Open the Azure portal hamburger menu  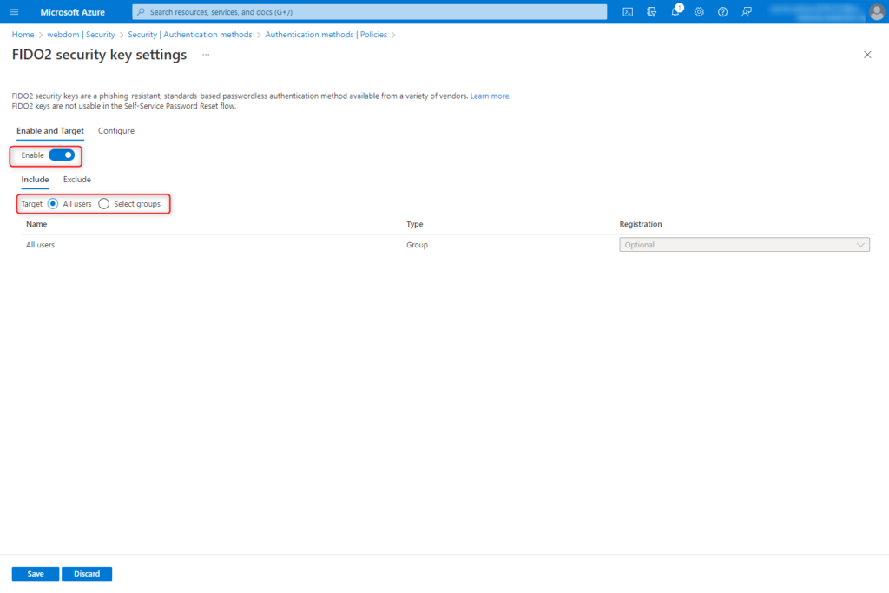pyautogui.click(x=14, y=12)
